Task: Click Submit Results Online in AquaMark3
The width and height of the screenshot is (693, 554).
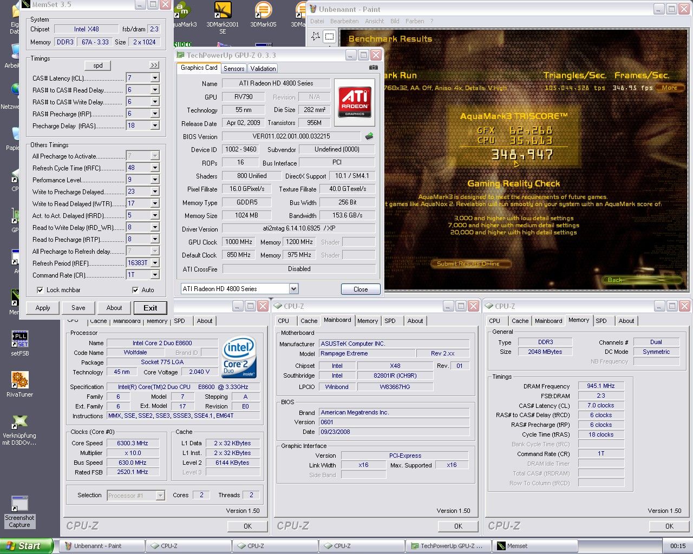Action: tap(468, 263)
